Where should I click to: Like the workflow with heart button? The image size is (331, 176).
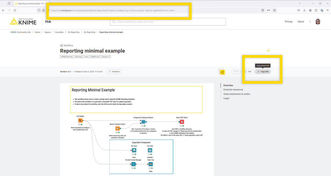(x=236, y=72)
